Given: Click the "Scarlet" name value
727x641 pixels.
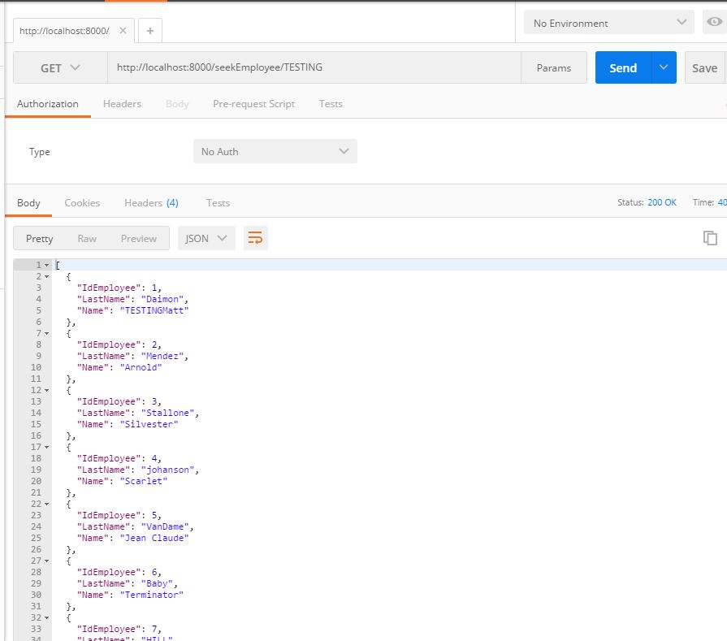Looking at the screenshot, I should point(144,482).
